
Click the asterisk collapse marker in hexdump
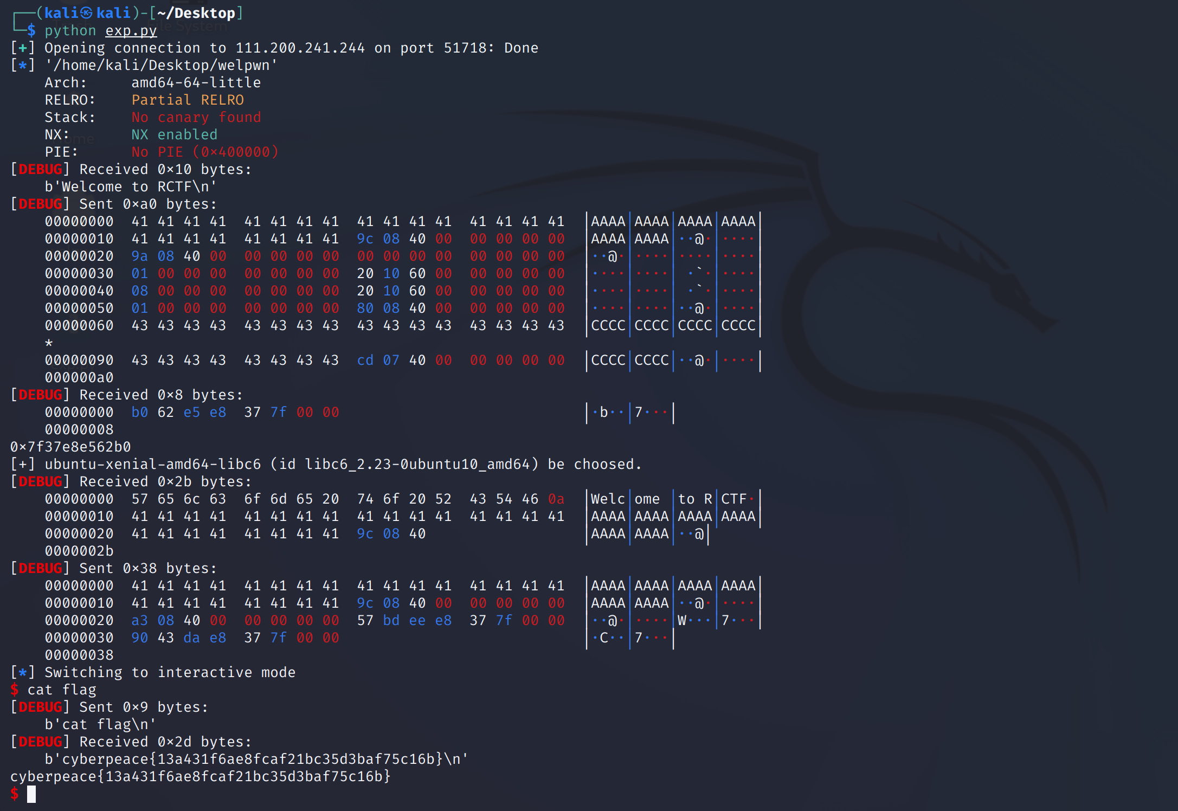point(49,343)
